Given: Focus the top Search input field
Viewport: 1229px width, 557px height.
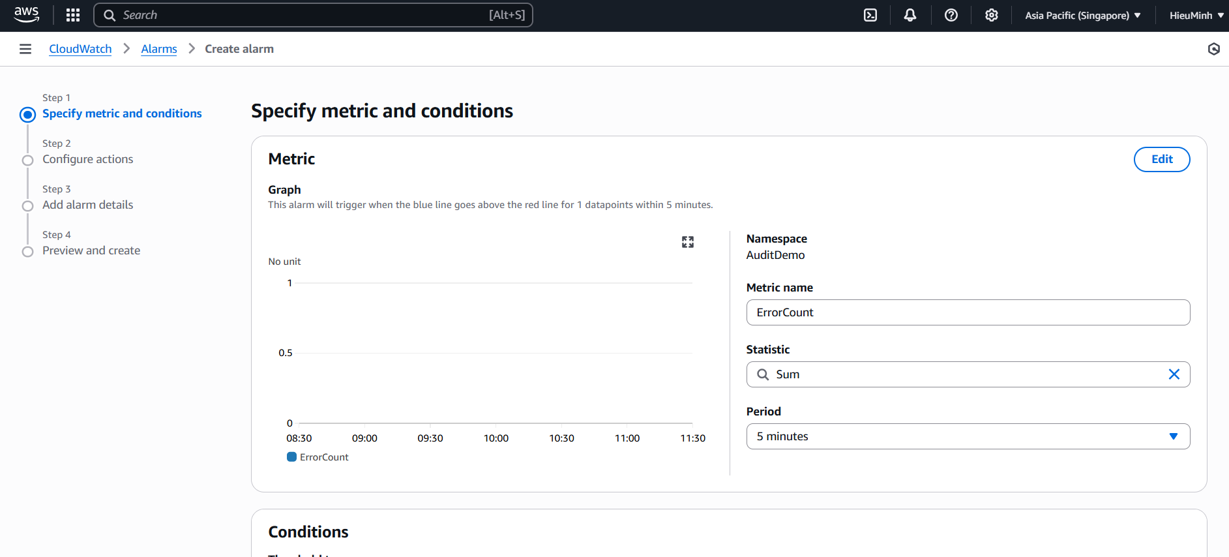Looking at the screenshot, I should (313, 15).
